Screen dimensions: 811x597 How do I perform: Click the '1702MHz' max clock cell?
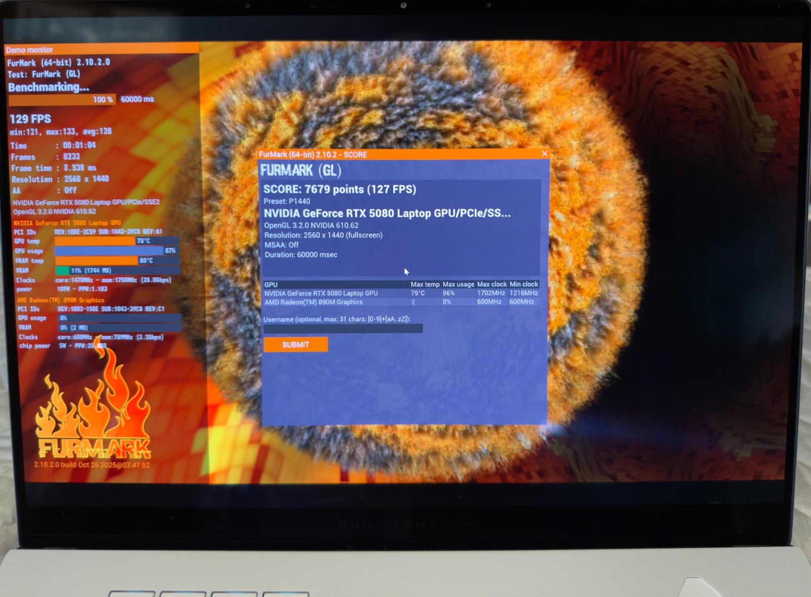click(491, 293)
